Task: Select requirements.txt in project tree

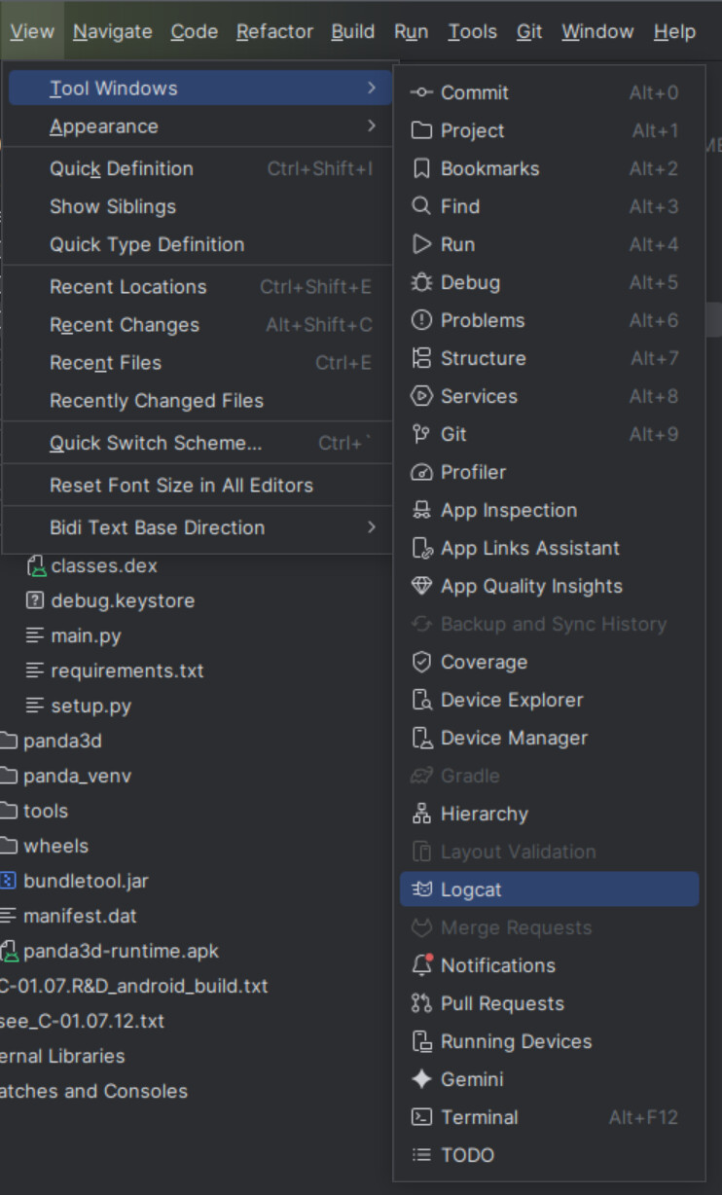Action: click(126, 670)
